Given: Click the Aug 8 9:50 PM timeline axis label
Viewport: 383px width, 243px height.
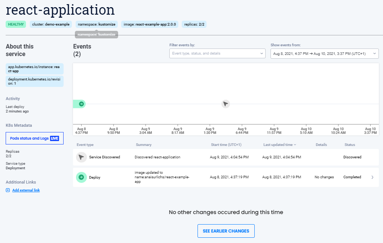Looking at the screenshot, I should point(114,131).
